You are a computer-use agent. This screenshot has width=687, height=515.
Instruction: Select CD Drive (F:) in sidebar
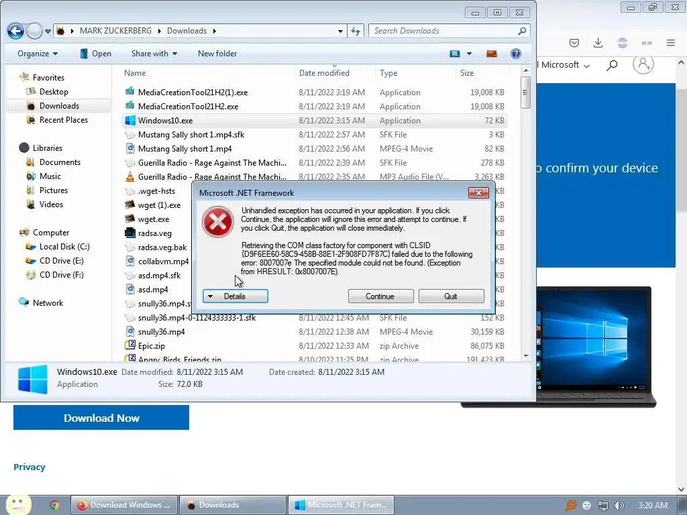click(54, 274)
